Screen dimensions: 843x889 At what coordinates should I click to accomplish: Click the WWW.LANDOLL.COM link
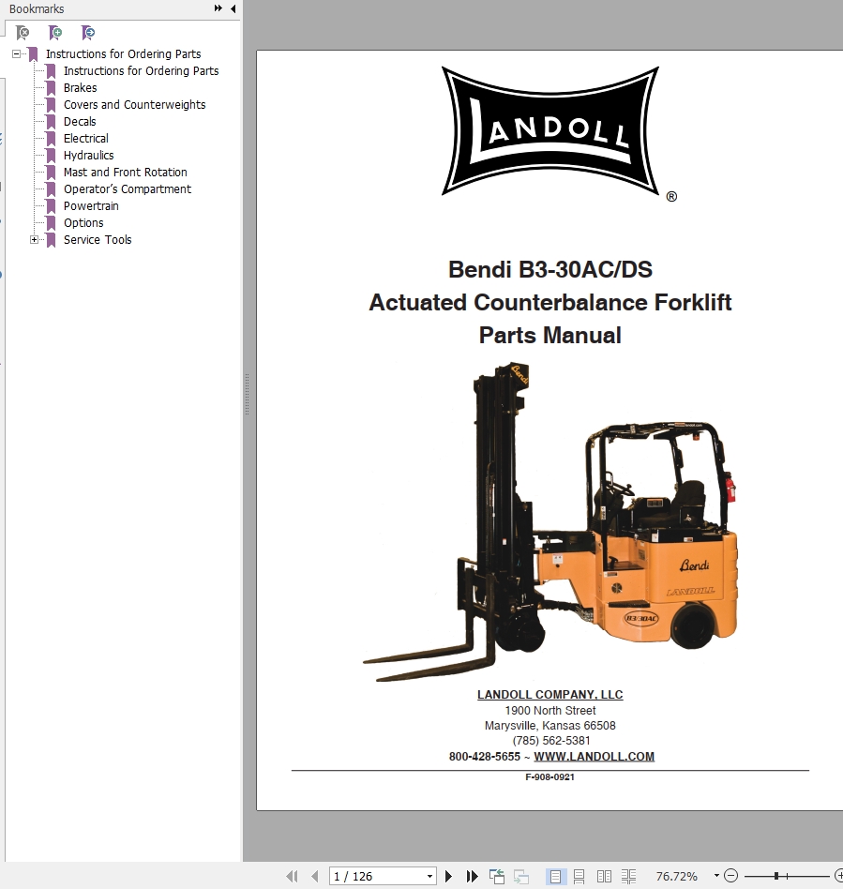pyautogui.click(x=594, y=757)
